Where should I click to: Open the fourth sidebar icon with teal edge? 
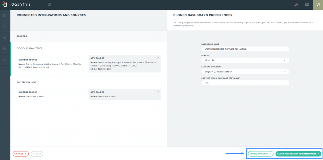click(4, 49)
